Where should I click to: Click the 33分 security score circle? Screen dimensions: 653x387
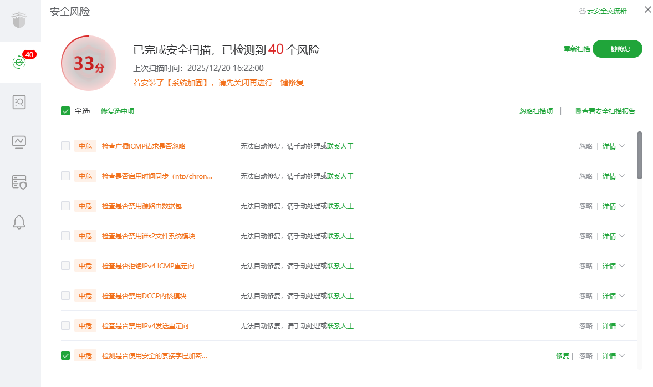(89, 63)
